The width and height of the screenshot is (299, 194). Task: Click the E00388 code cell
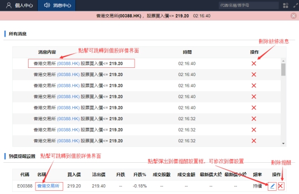tap(25, 186)
